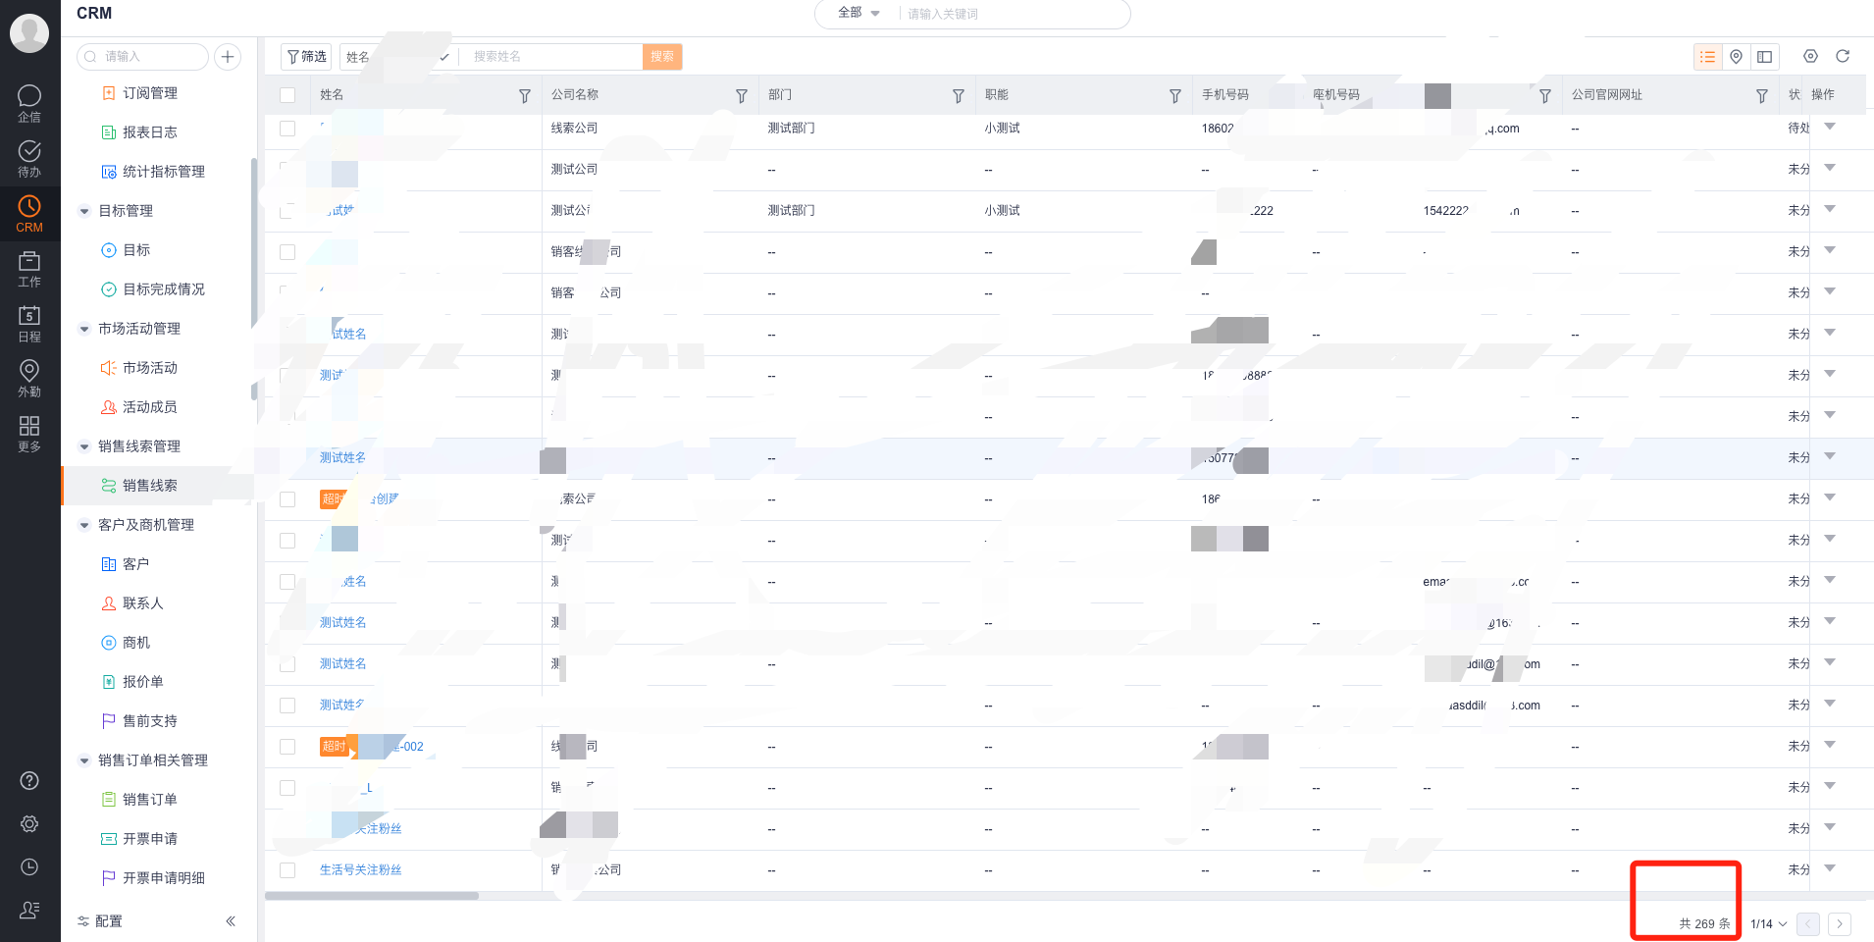This screenshot has height=942, width=1874.
Task: Open the 企信 chat icon
Action: pos(29,102)
